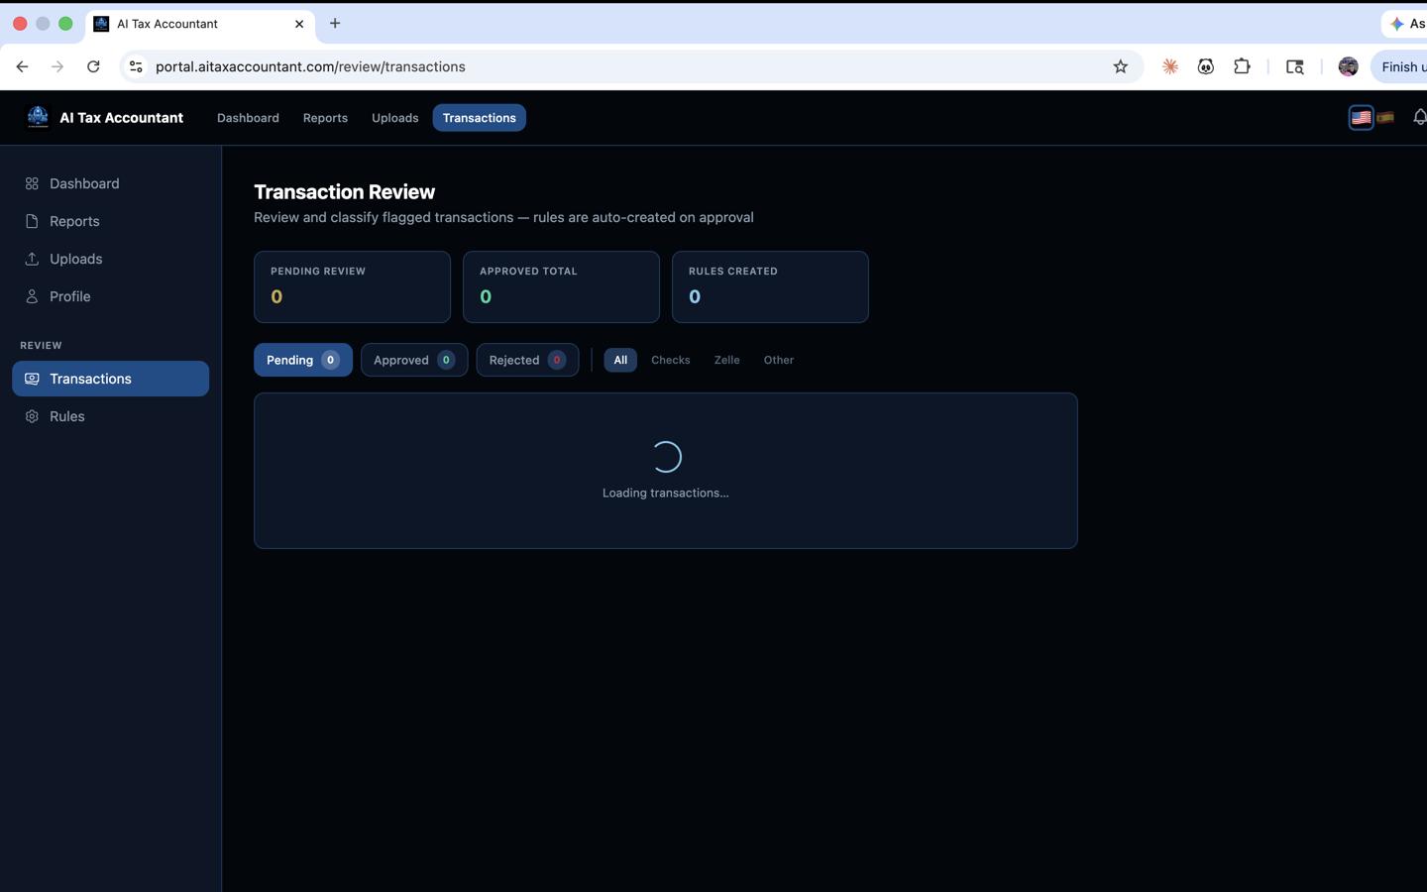Click the Approved Total stat card

pyautogui.click(x=561, y=286)
